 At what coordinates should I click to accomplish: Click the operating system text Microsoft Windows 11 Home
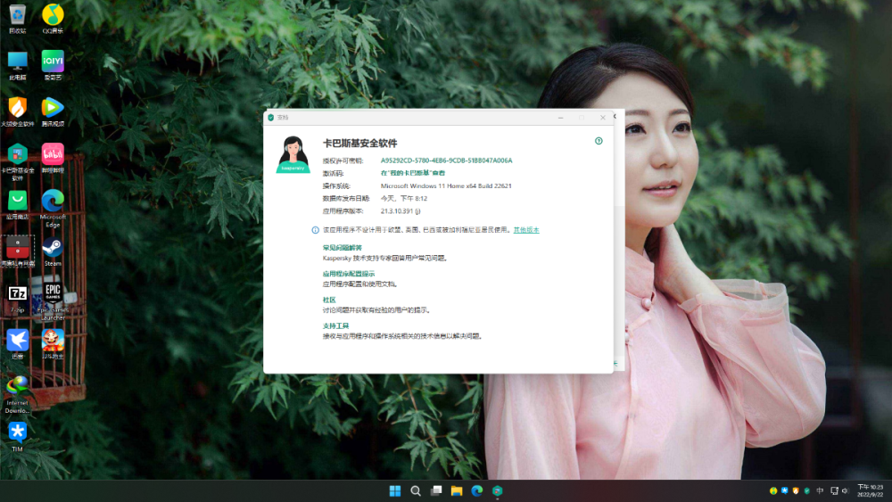click(446, 185)
